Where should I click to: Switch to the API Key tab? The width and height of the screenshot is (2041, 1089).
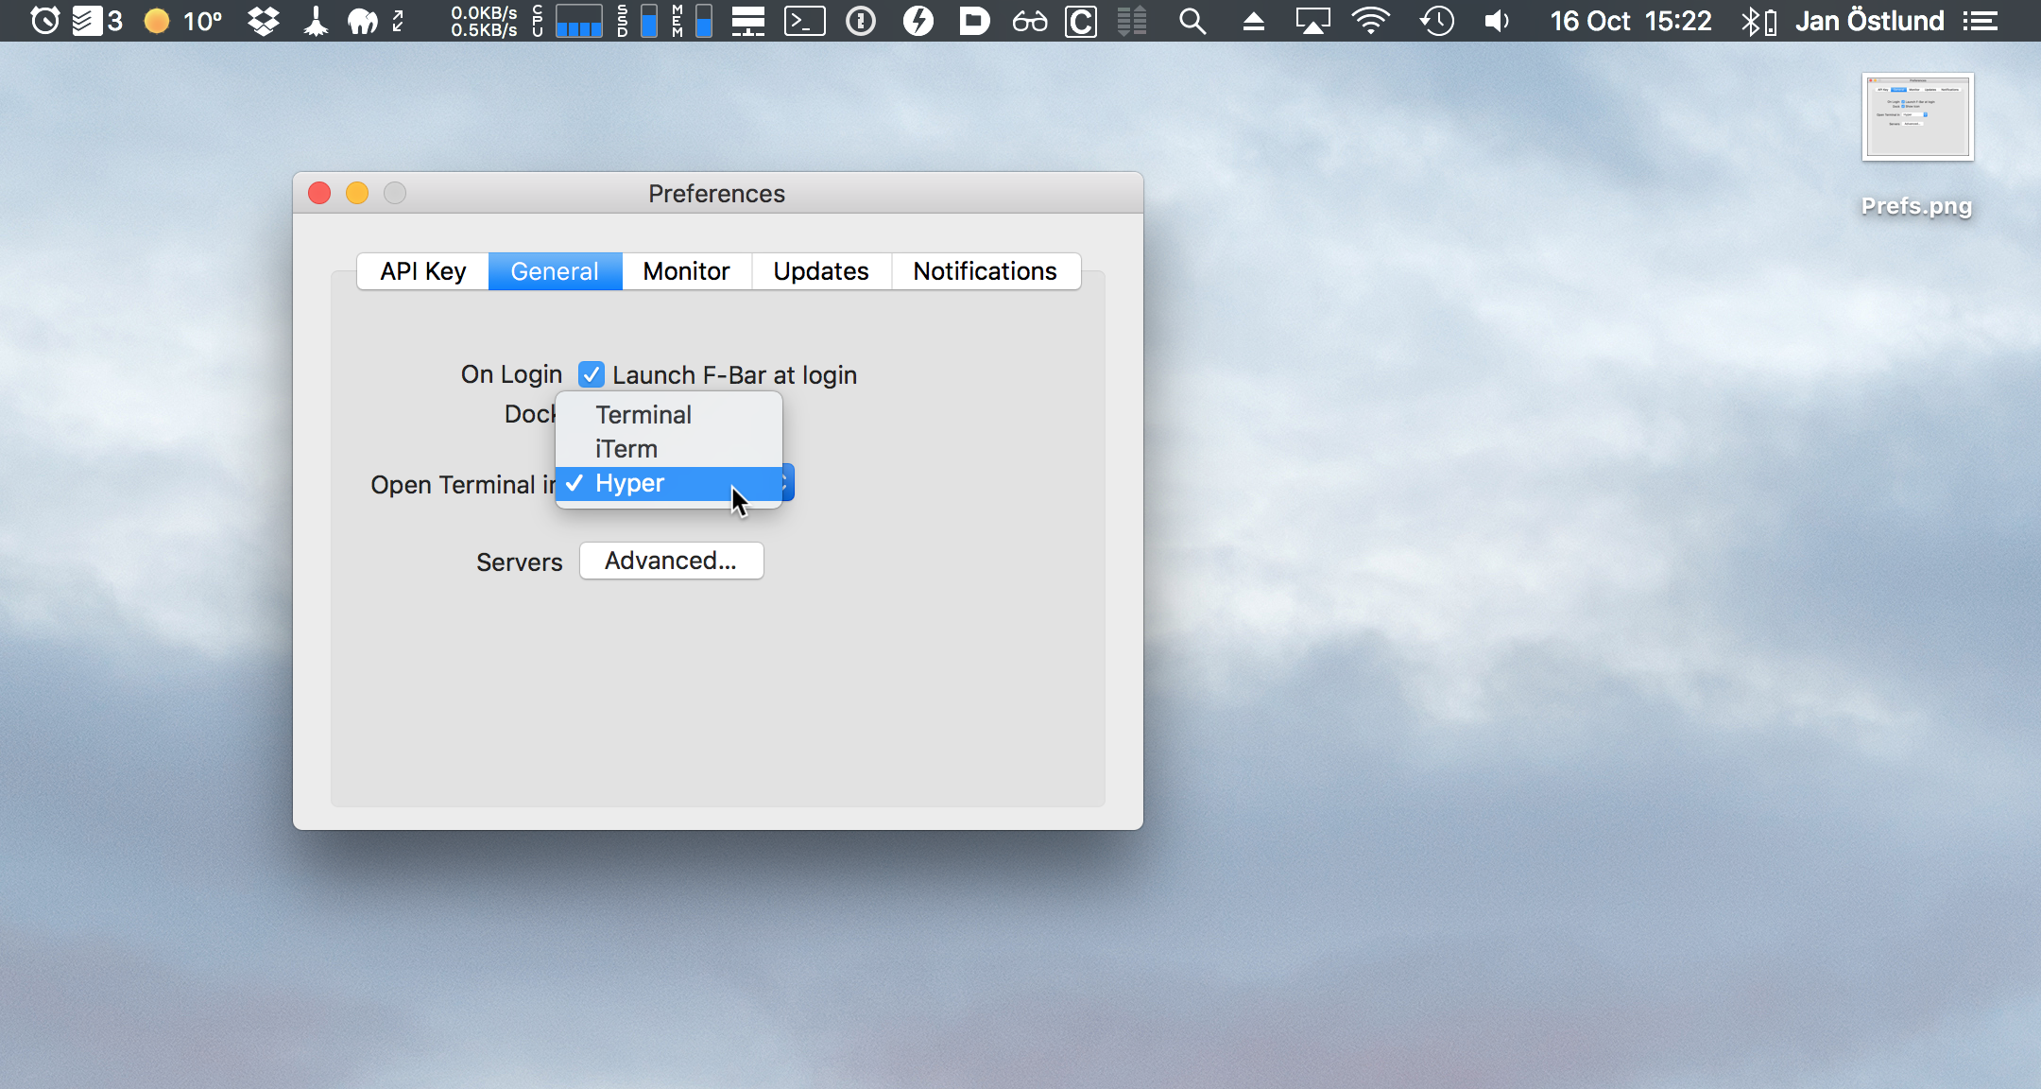(x=423, y=271)
